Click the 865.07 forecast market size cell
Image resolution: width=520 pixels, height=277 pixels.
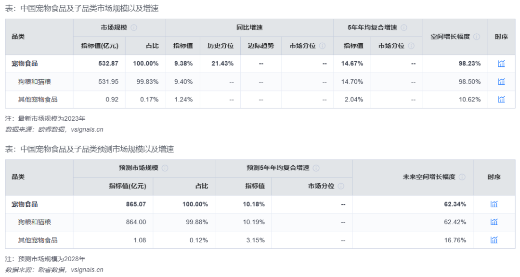[136, 204]
